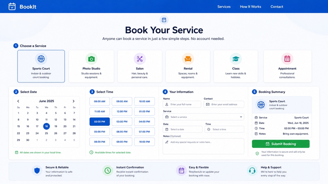Screen dimensions: 328x184
Task: Click the calendar icon above Book Your Service
Action: 164,20
